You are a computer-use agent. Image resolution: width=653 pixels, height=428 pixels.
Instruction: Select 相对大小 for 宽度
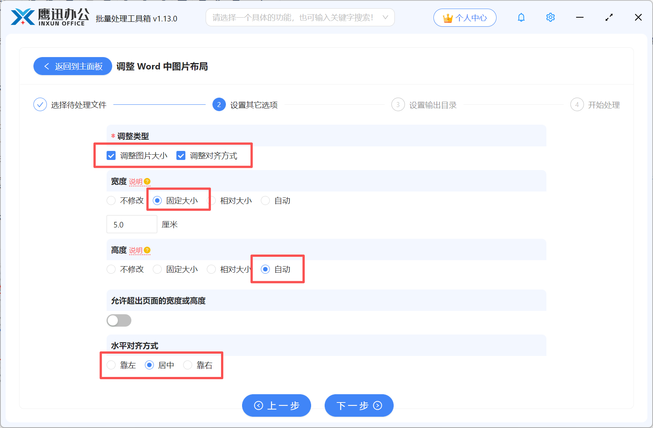tap(211, 200)
